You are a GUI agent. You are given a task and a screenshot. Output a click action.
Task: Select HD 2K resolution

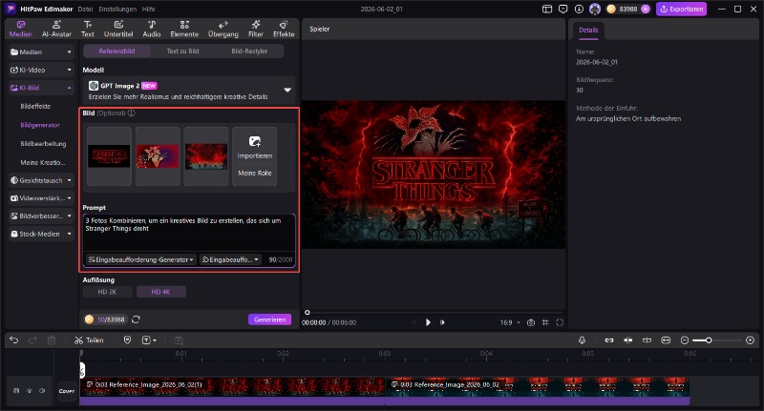[x=107, y=292]
